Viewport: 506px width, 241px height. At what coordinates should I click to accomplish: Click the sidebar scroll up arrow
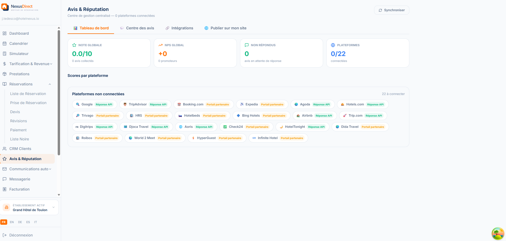(59, 28)
